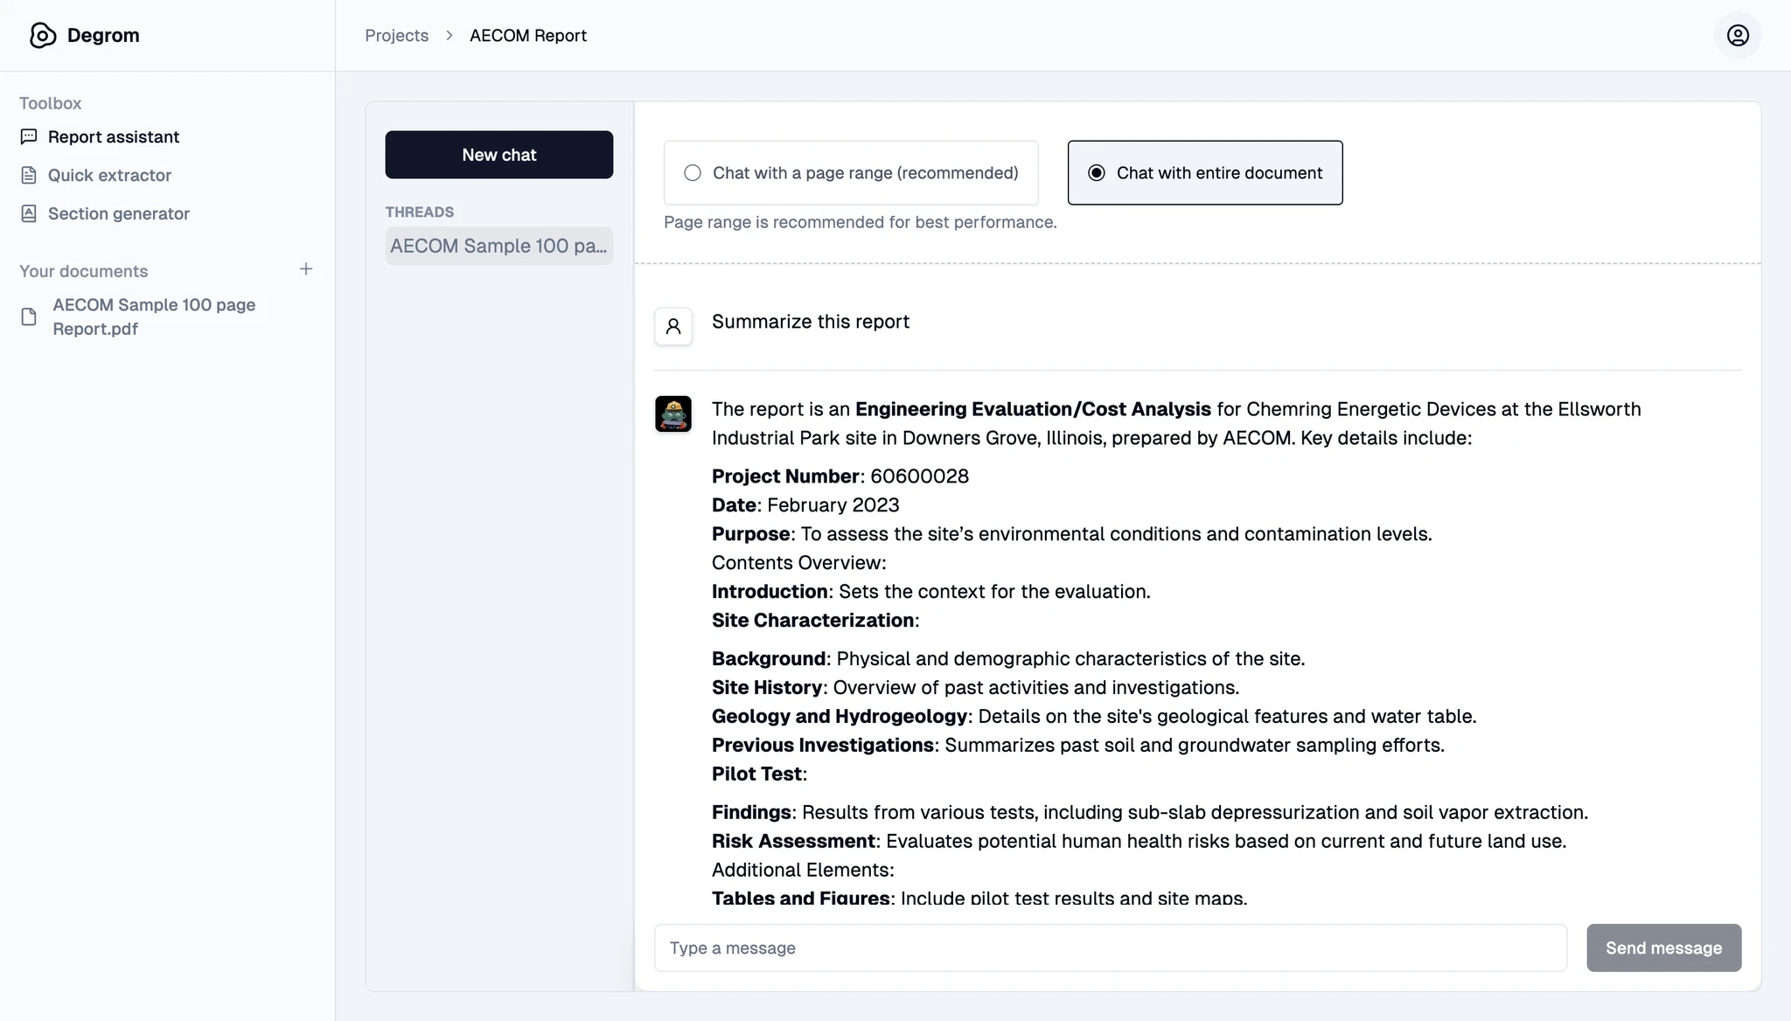Viewport: 1791px width, 1021px height.
Task: Click the THREADS heading
Action: pyautogui.click(x=420, y=212)
